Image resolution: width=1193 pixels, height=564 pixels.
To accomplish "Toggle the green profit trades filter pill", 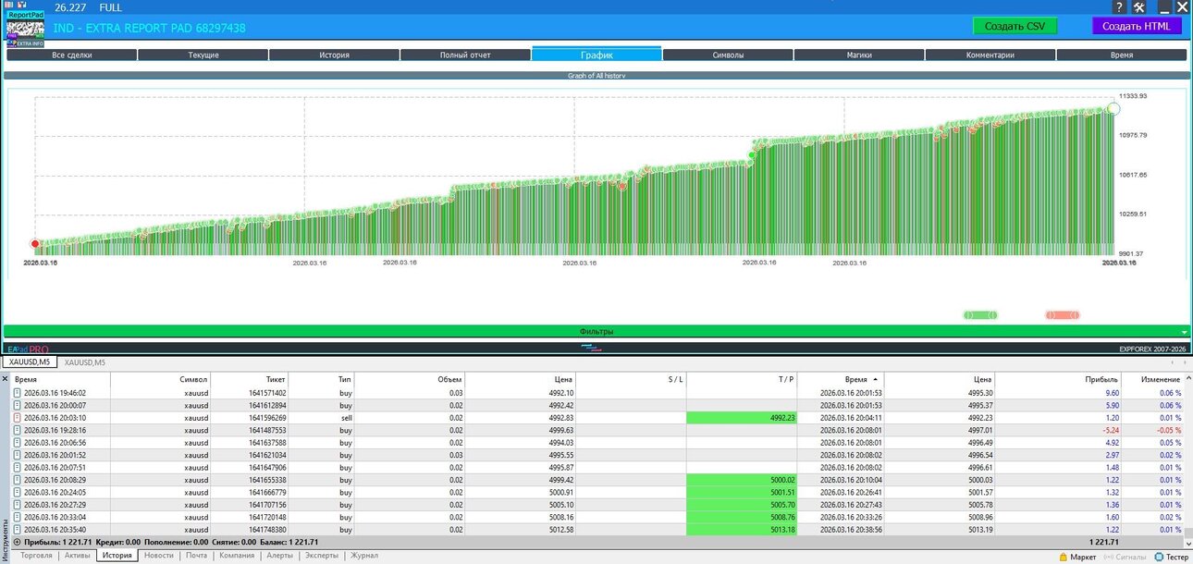I will click(980, 315).
